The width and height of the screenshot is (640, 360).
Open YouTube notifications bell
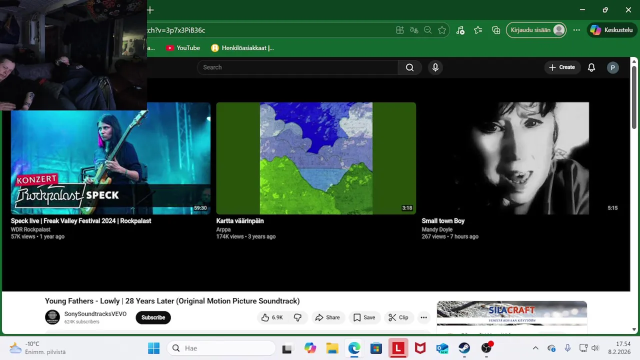pos(591,67)
